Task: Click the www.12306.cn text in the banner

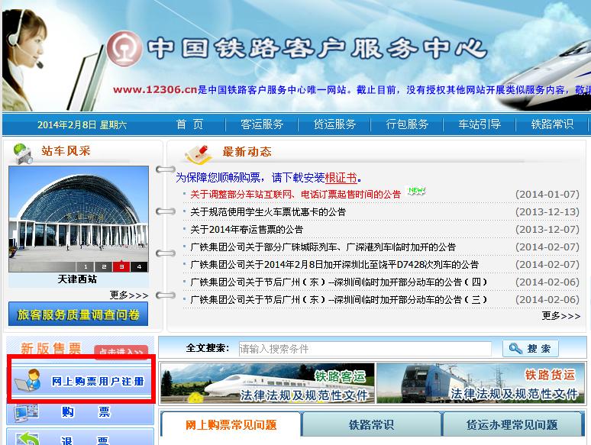Action: click(x=155, y=89)
